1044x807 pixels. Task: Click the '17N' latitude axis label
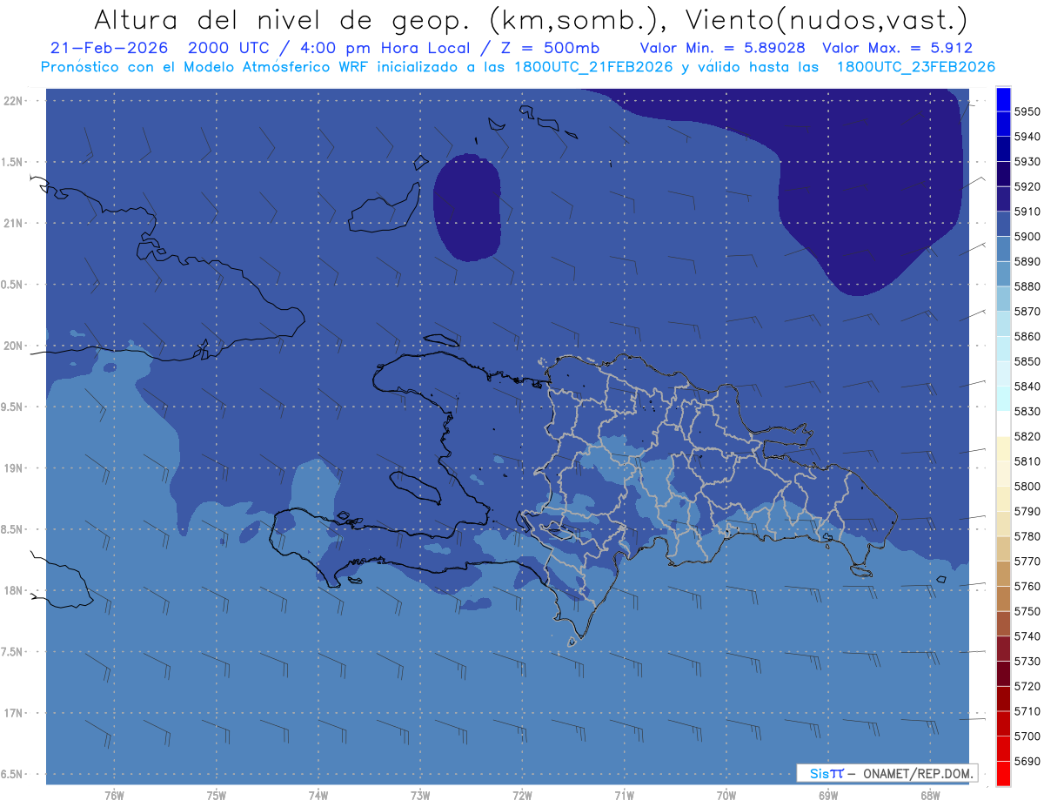point(14,713)
